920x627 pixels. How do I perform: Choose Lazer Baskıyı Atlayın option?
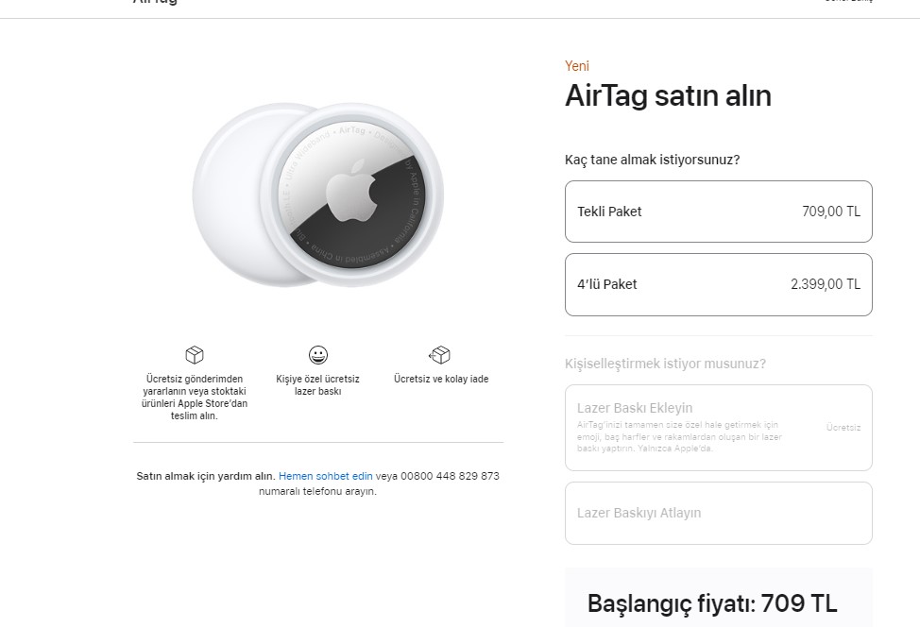tap(718, 512)
